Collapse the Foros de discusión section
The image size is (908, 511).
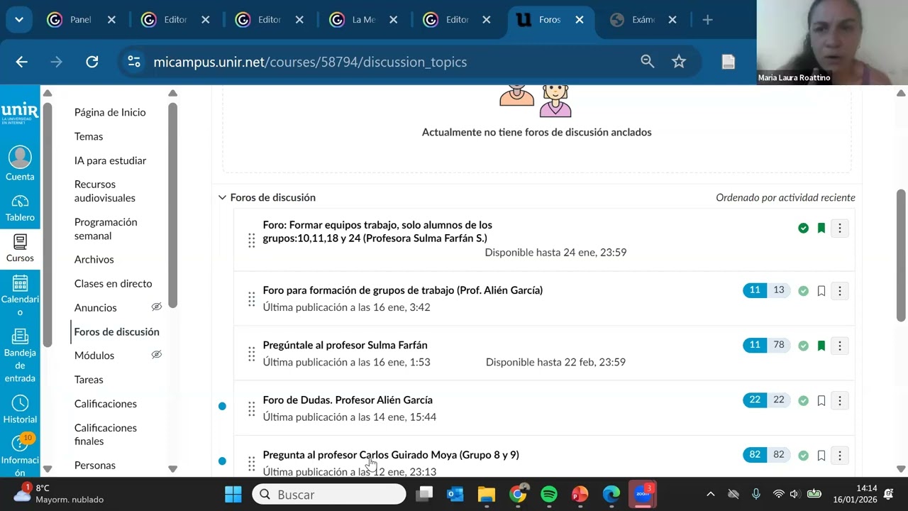[x=222, y=197]
